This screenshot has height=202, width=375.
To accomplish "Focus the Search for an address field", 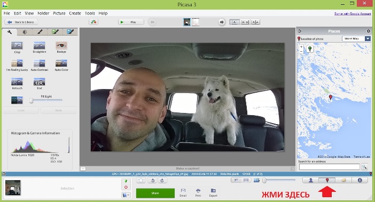I will 329,167.
